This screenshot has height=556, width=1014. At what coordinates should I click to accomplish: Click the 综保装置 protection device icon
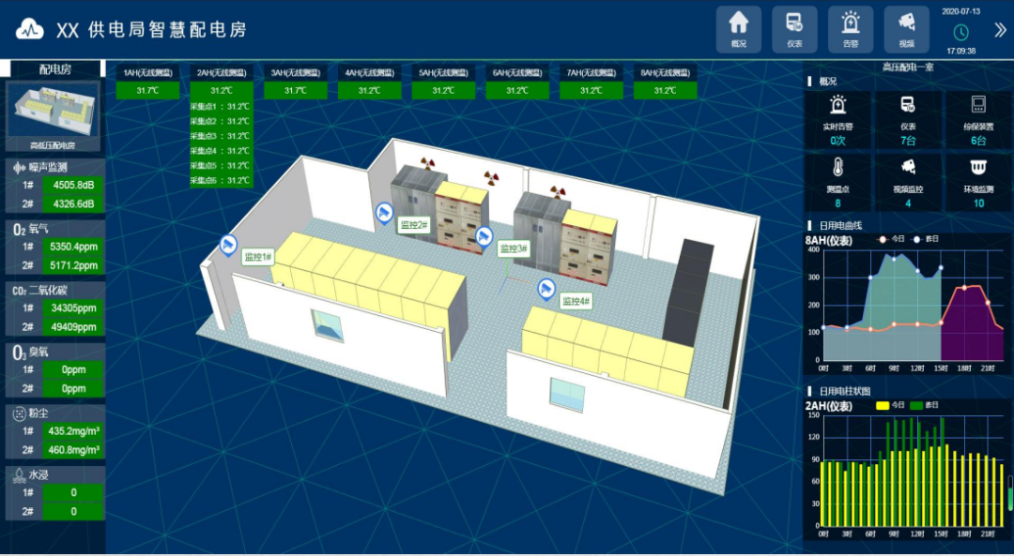(x=978, y=104)
